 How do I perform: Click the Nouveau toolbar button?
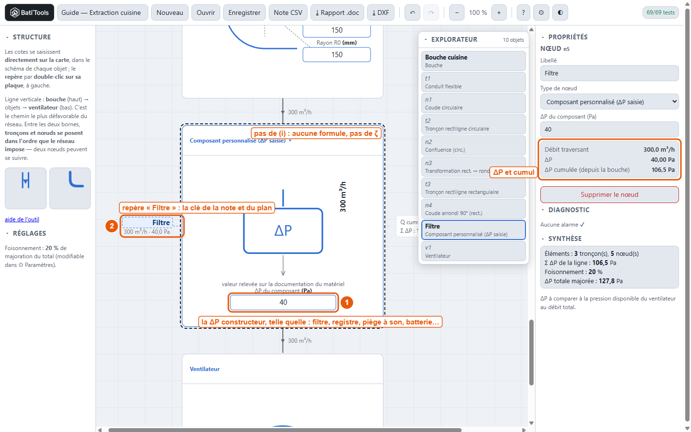coord(170,12)
